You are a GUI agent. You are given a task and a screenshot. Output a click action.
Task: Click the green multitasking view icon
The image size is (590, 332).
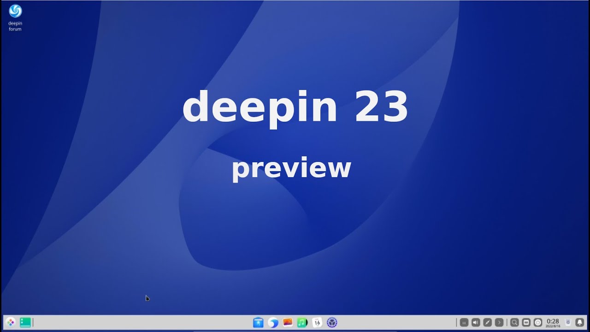click(25, 322)
